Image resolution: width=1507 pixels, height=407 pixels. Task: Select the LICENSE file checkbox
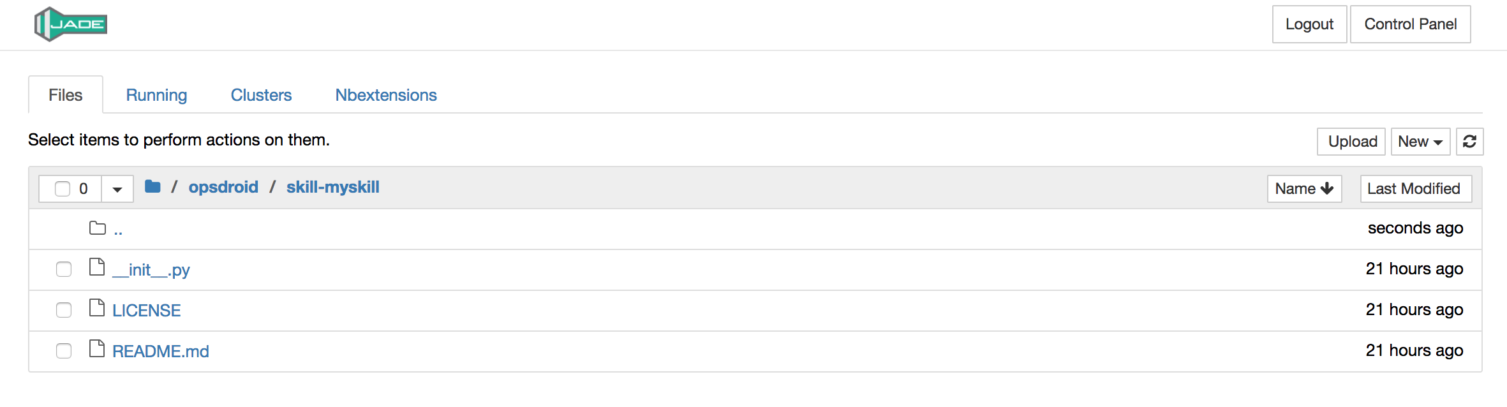[64, 310]
